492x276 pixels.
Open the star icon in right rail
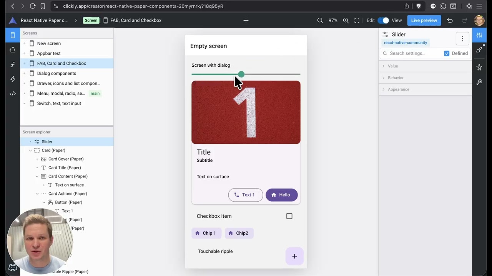[479, 67]
